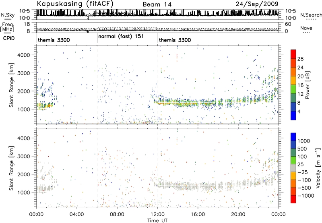
Task: Click the 24 tick on Power scale
Action: [x=300, y=68]
